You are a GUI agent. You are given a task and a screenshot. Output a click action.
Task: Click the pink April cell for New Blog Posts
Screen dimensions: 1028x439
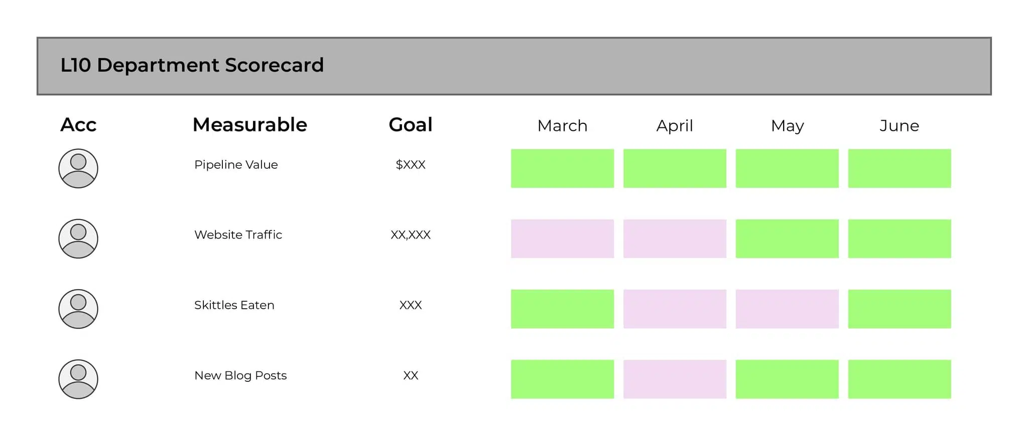tap(675, 379)
